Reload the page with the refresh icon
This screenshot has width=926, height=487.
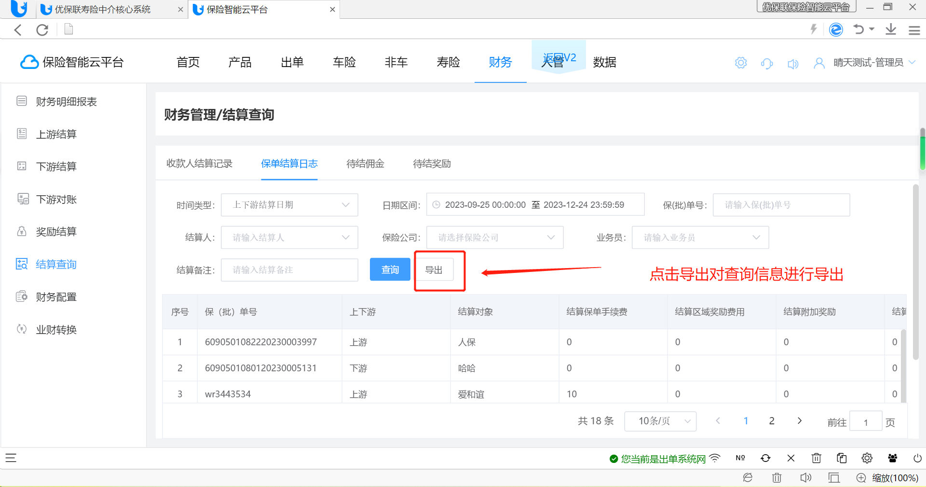click(42, 30)
